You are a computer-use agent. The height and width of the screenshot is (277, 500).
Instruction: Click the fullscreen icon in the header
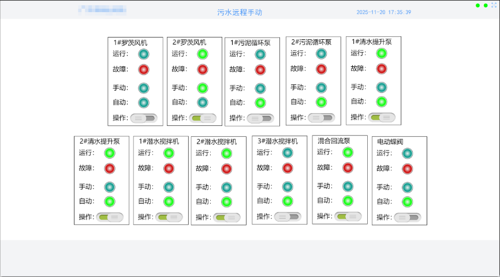494,5
